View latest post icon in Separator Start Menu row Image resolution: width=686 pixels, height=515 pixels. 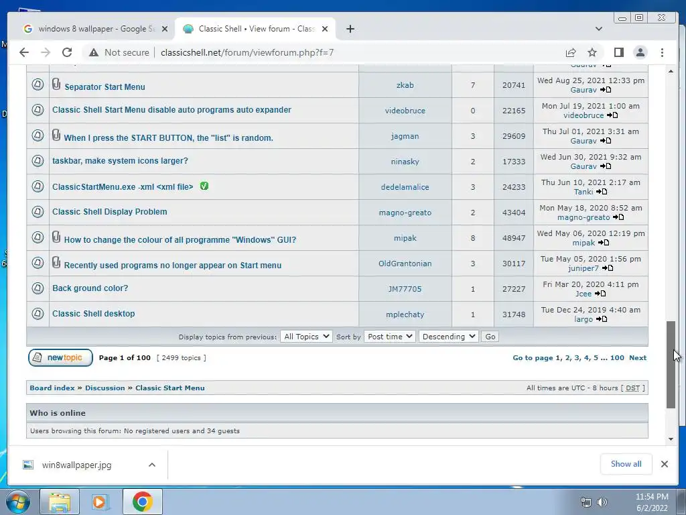click(606, 90)
